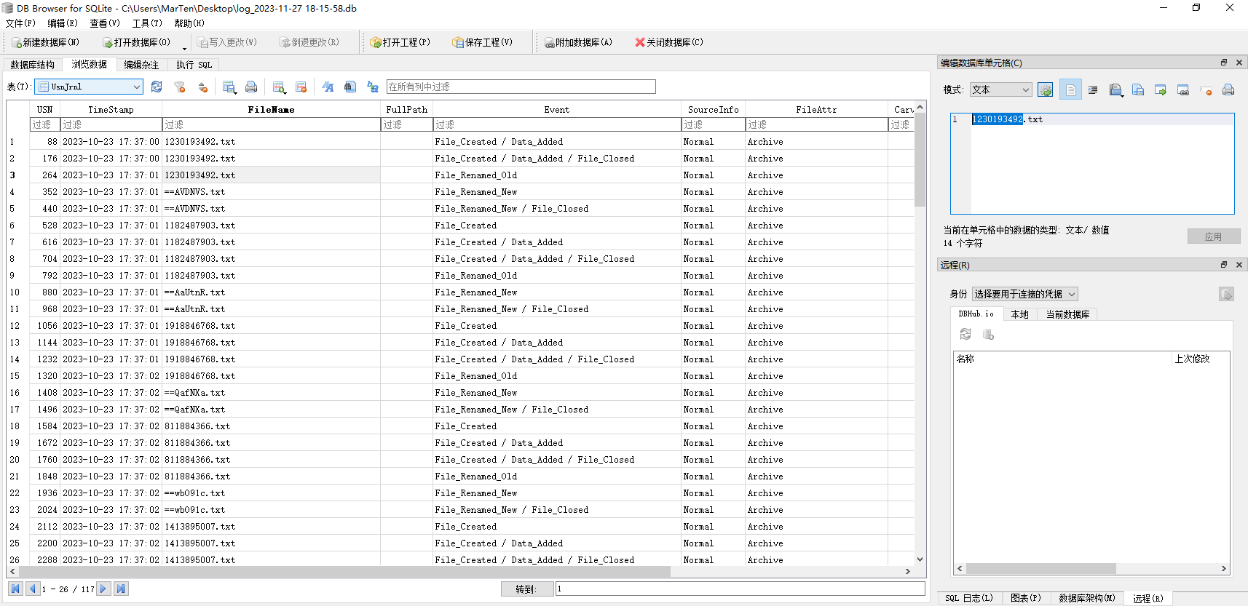This screenshot has width=1248, height=606.
Task: Click the 转到: button
Action: point(526,589)
